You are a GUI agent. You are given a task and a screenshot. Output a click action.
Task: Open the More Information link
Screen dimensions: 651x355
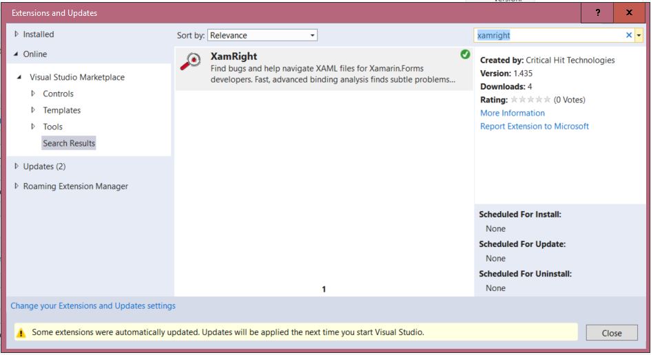(513, 113)
